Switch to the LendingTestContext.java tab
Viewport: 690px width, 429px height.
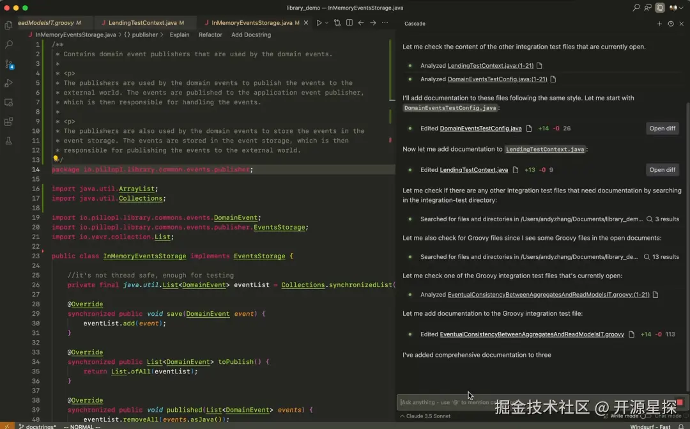[x=142, y=23]
